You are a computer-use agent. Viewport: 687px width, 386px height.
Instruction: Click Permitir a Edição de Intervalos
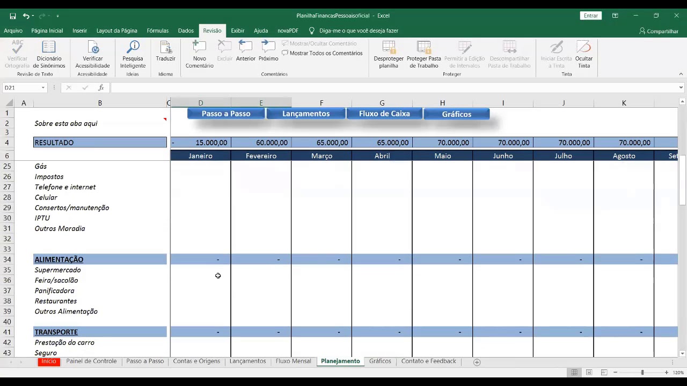pos(465,55)
